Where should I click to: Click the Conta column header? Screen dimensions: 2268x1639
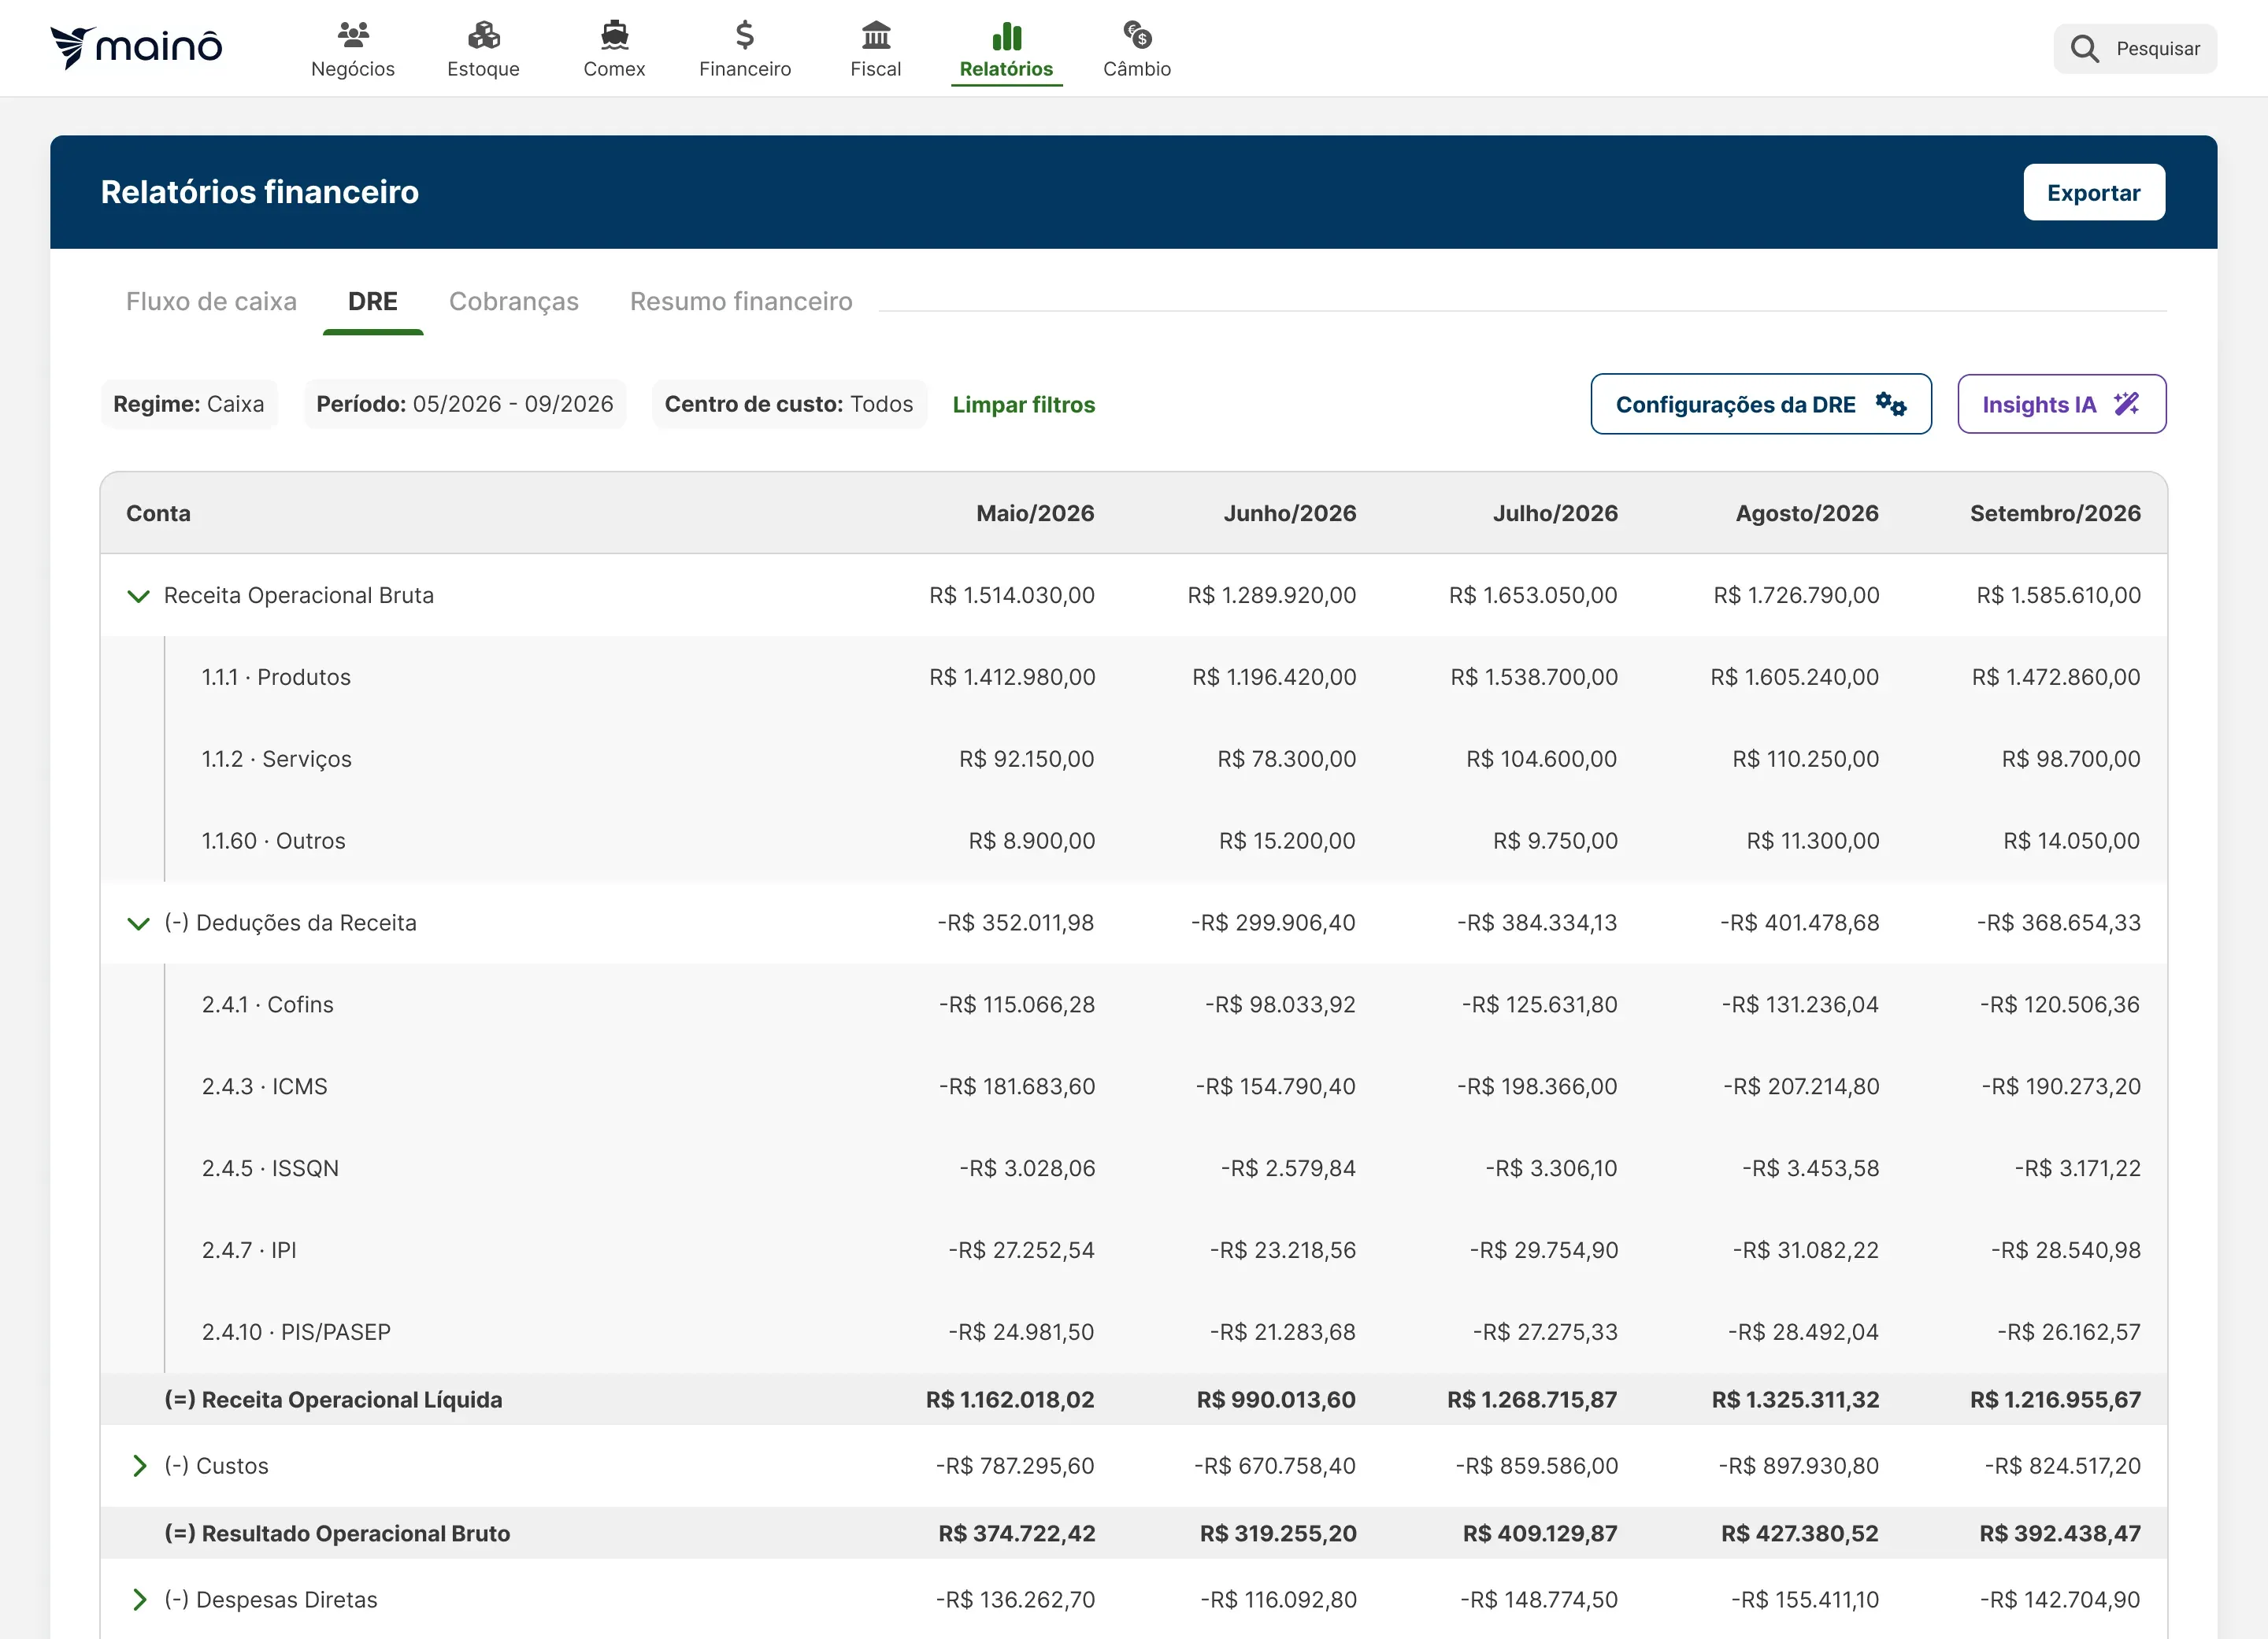[x=158, y=514]
